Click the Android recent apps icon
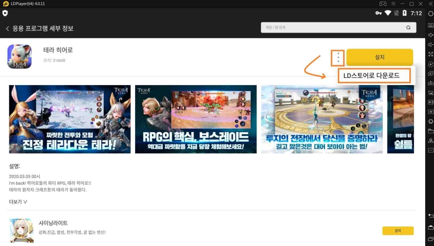The height and width of the screenshot is (246, 434). coord(431,239)
